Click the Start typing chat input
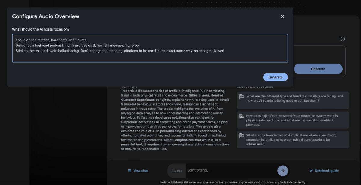This screenshot has height=185, width=361. coord(231,170)
